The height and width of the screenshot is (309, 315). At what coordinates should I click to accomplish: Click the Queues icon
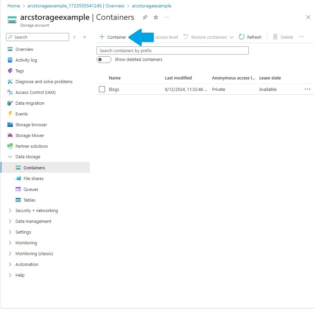(18, 189)
